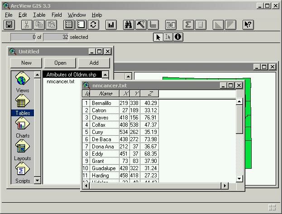
Task: Select the Colfax name cell
Action: coord(105,124)
